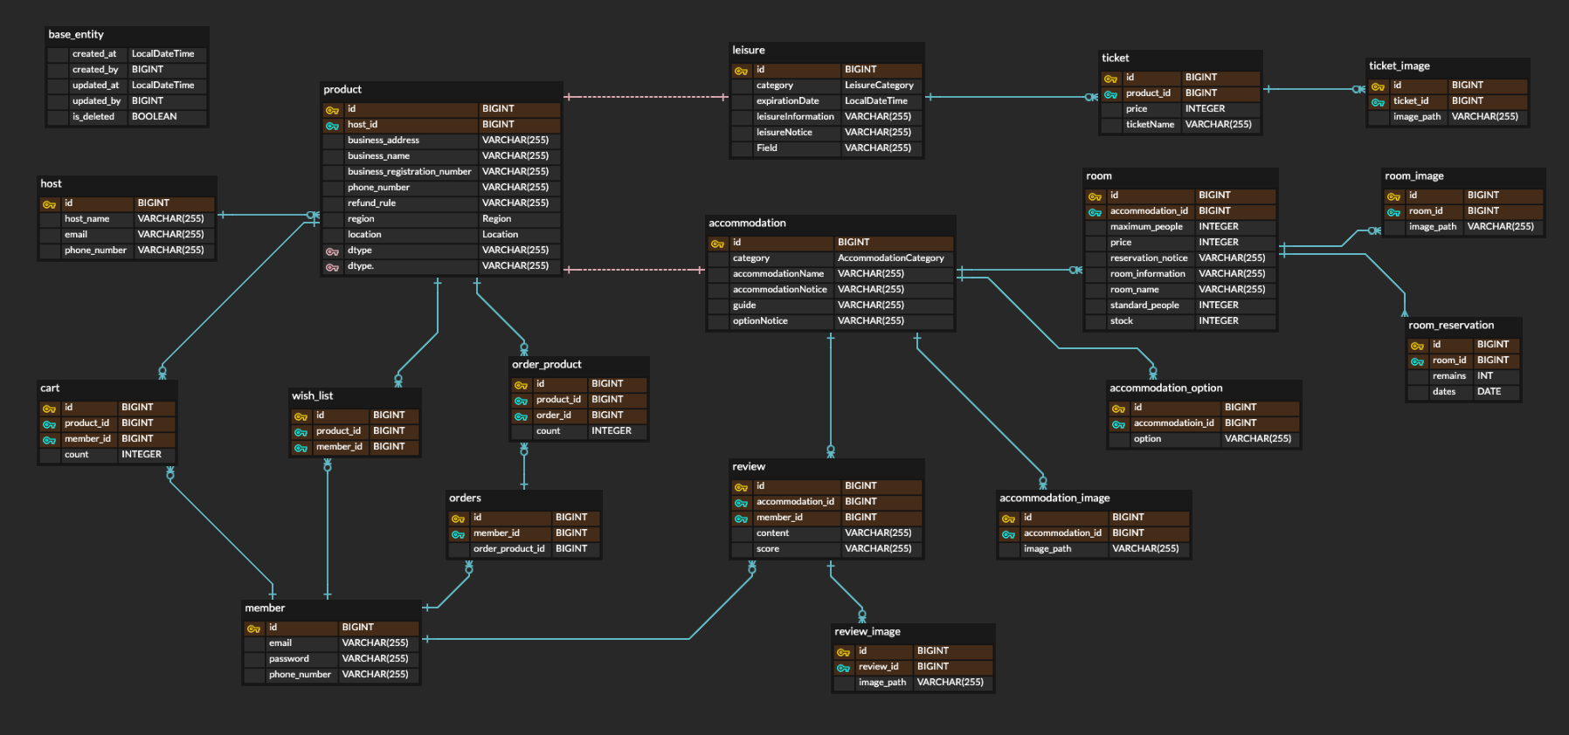The width and height of the screenshot is (1569, 735).
Task: Click cart member_id foreign key icon
Action: (49, 440)
